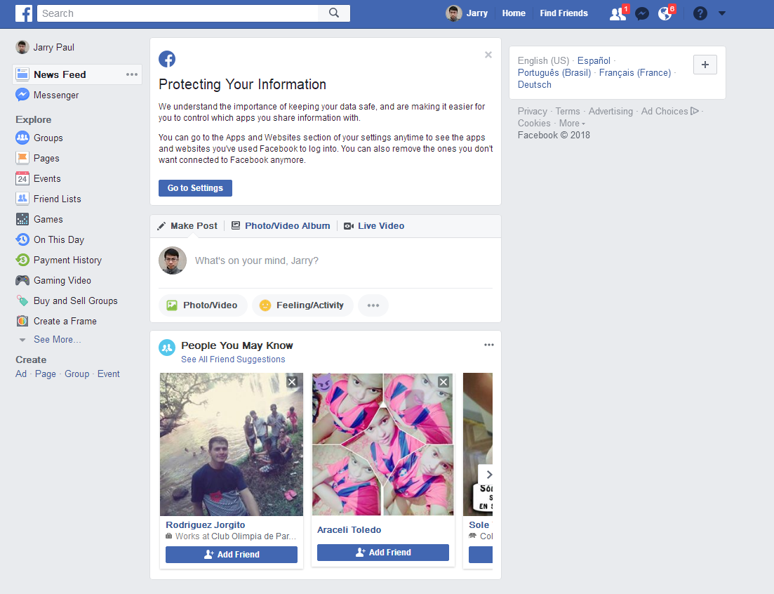
Task: Click the Home menu item
Action: (514, 13)
